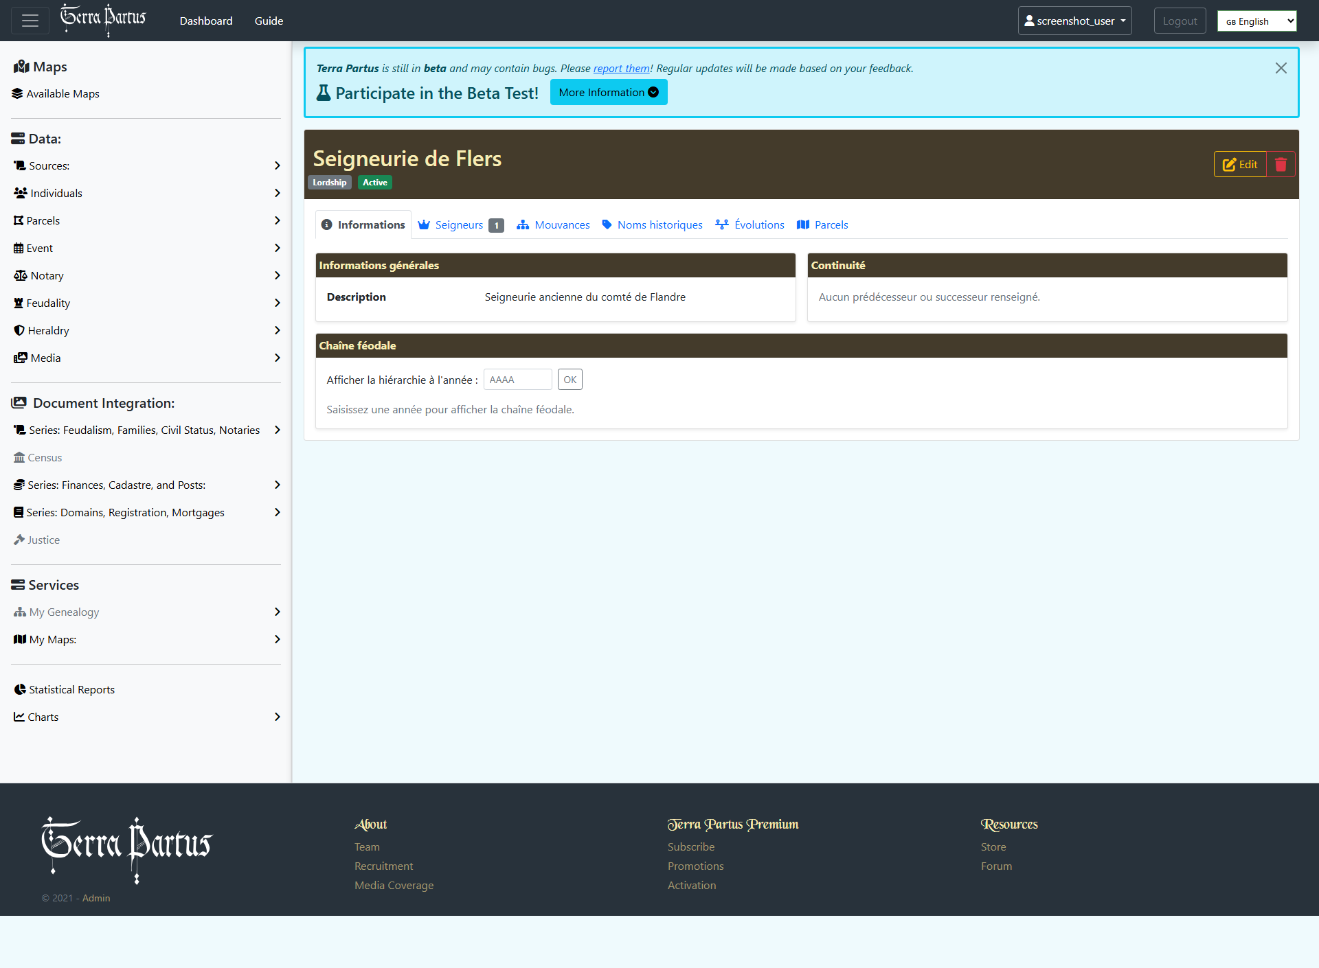Dismiss the beta notice banner
The image size is (1319, 968).
(1281, 68)
